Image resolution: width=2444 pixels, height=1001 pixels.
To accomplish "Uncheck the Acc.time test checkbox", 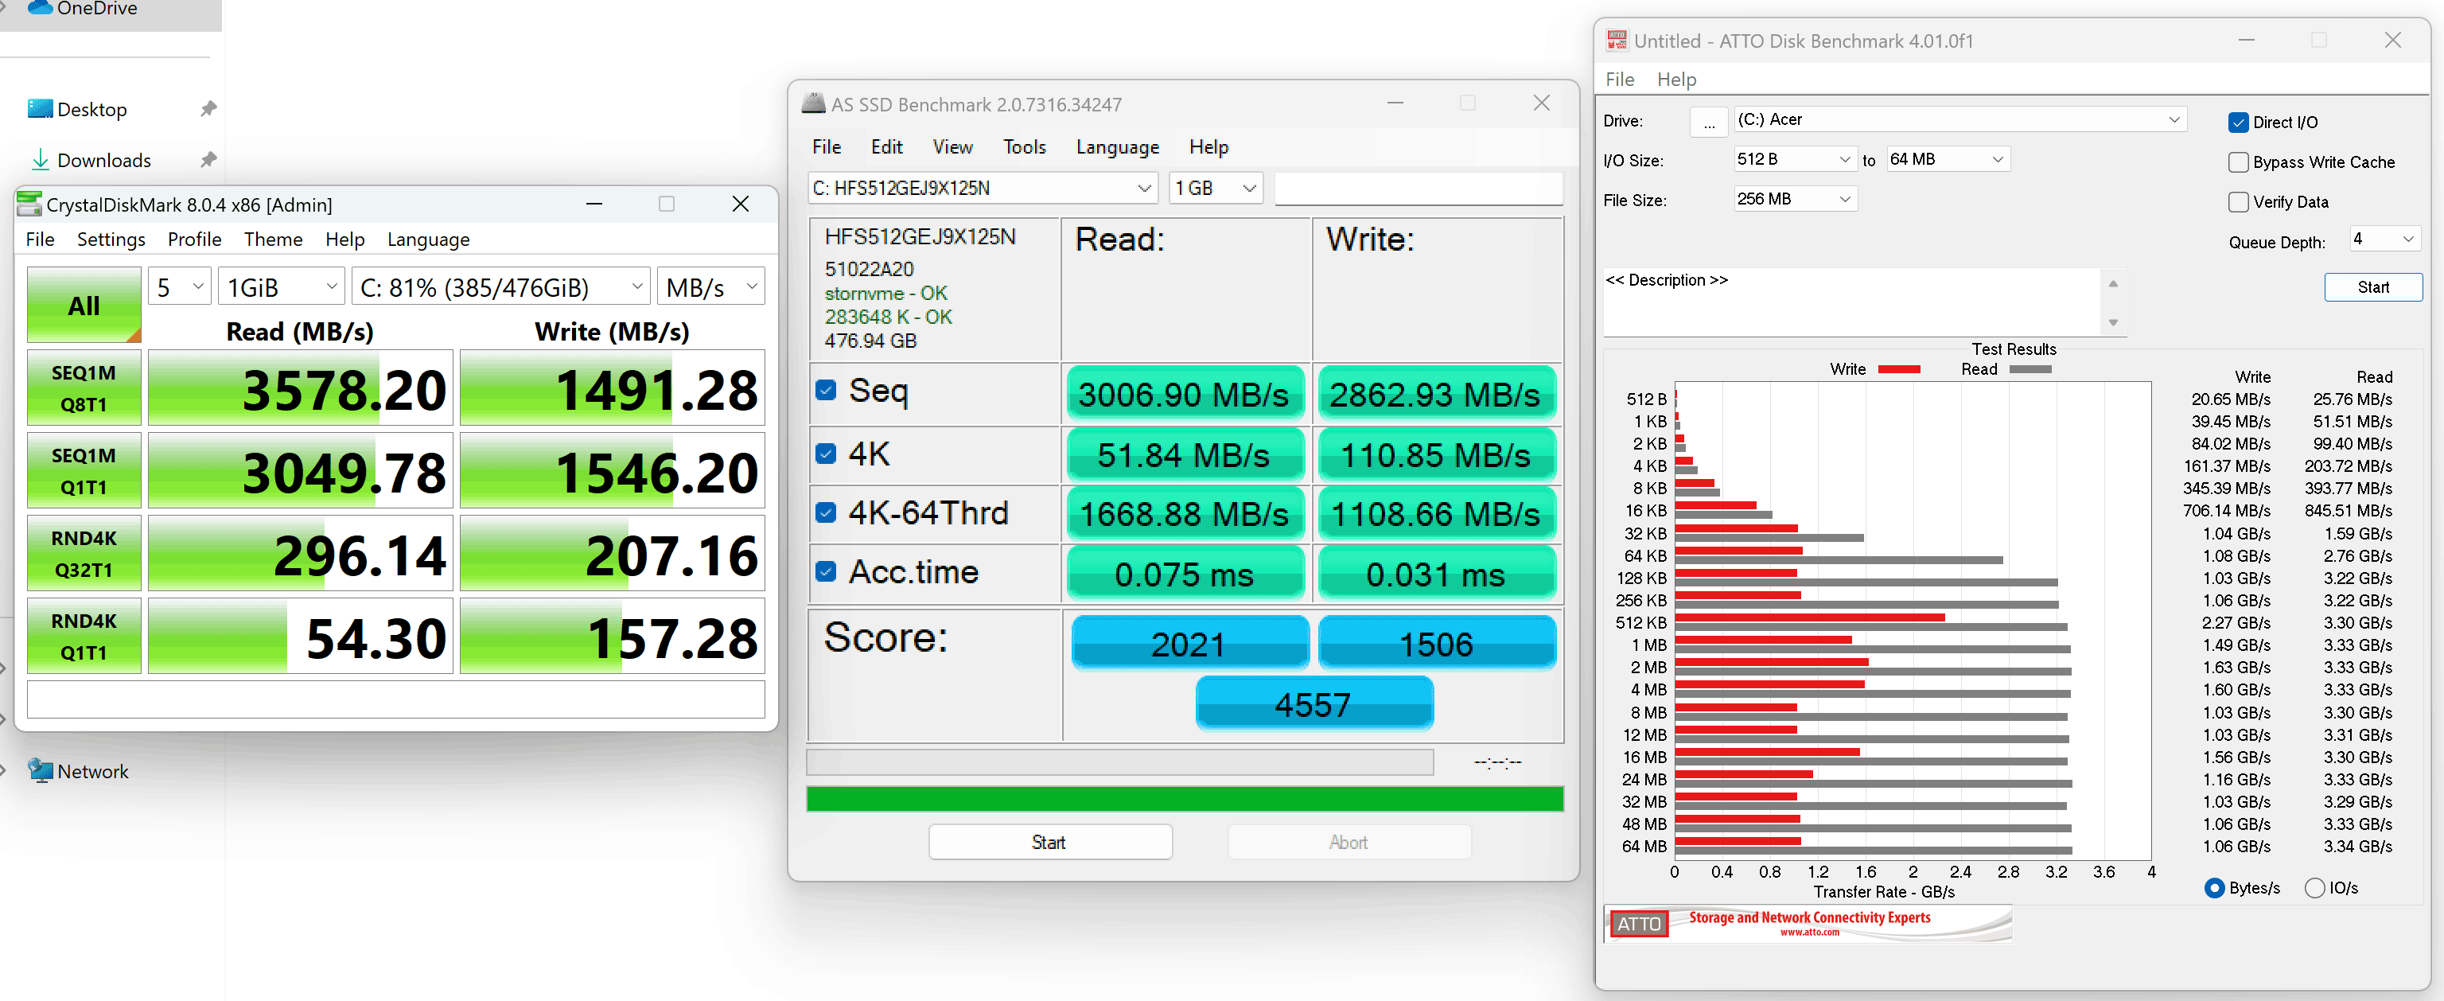I will pos(826,572).
